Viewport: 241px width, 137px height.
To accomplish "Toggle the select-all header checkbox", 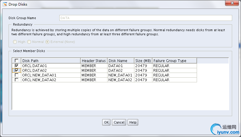I will 17,61.
